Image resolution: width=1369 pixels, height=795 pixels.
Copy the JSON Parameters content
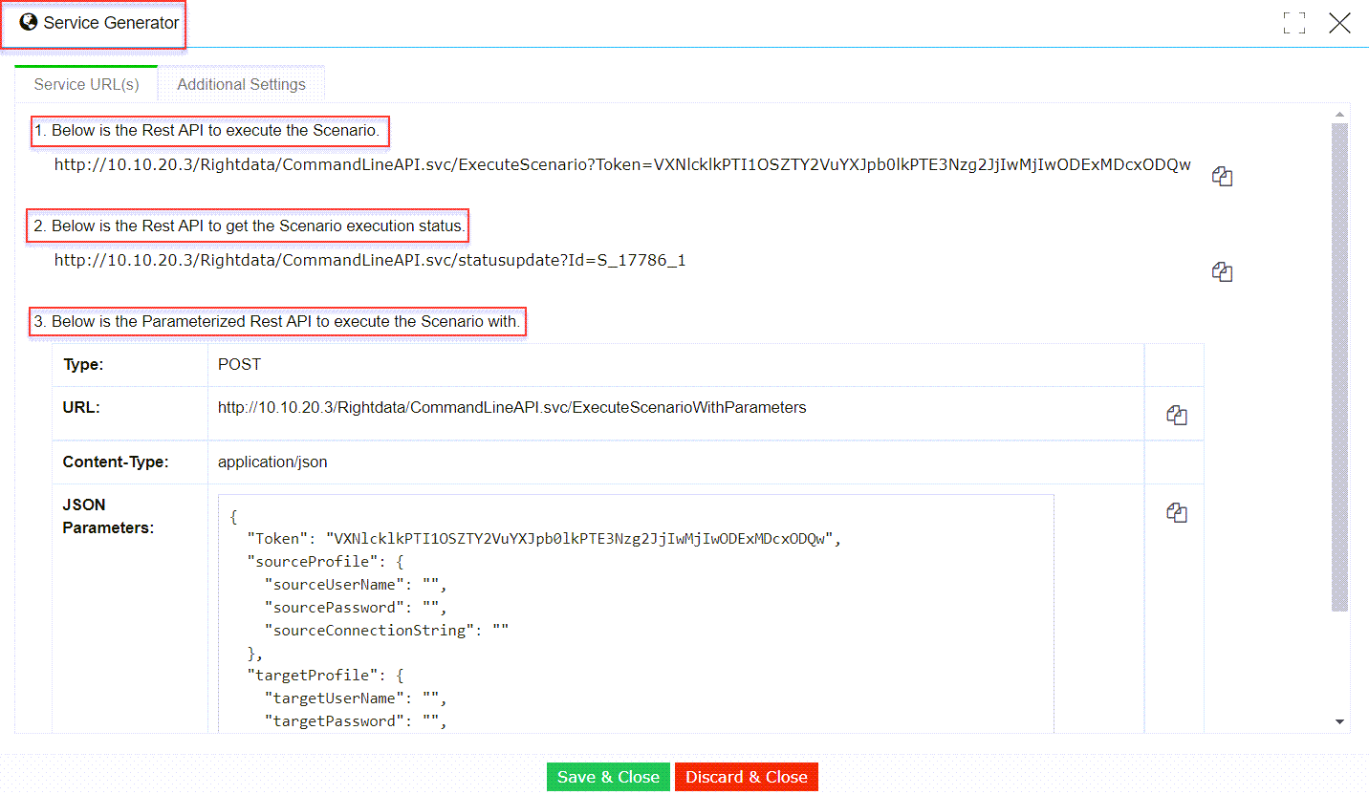1176,513
